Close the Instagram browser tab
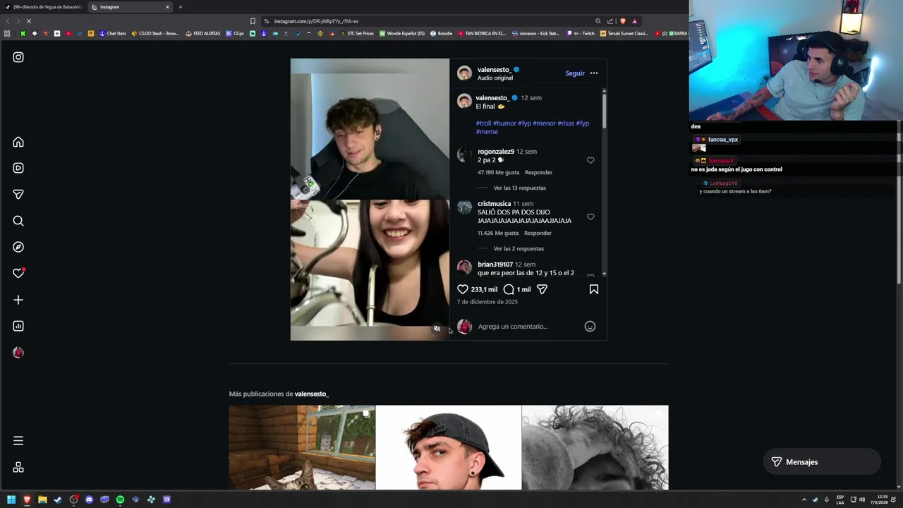The image size is (903, 508). coord(167,7)
